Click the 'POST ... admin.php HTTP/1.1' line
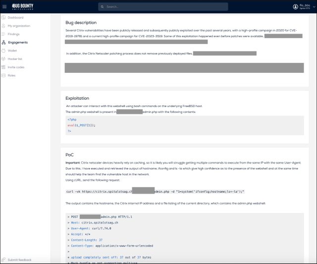The image size is (317, 264). (x=100, y=217)
